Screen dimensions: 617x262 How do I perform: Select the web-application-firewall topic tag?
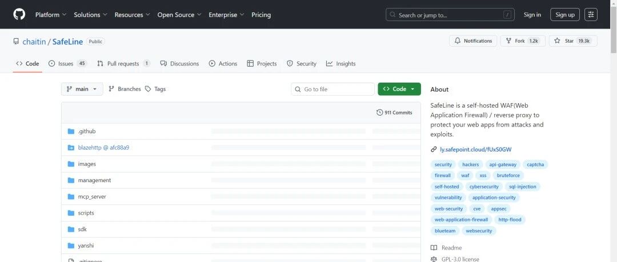pos(461,220)
